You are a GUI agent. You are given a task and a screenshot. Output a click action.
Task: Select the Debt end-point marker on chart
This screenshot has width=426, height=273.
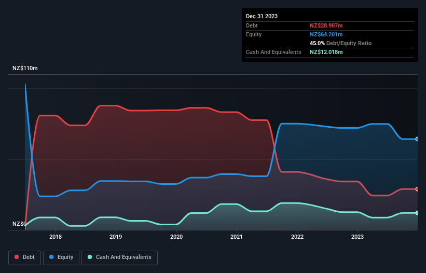pos(417,189)
